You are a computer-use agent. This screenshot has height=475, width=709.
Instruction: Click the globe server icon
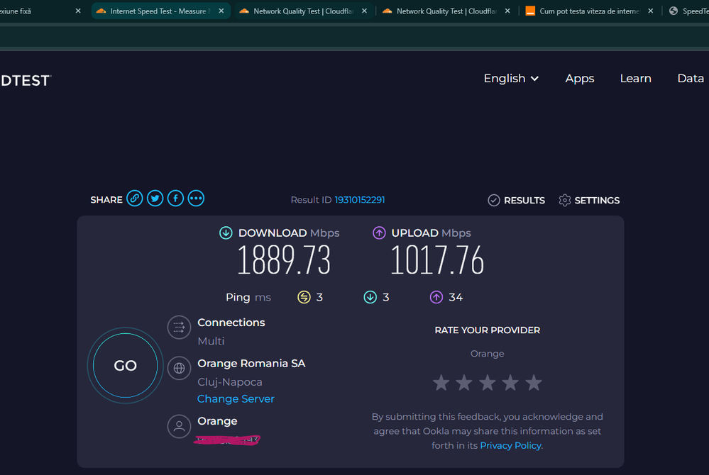point(179,368)
